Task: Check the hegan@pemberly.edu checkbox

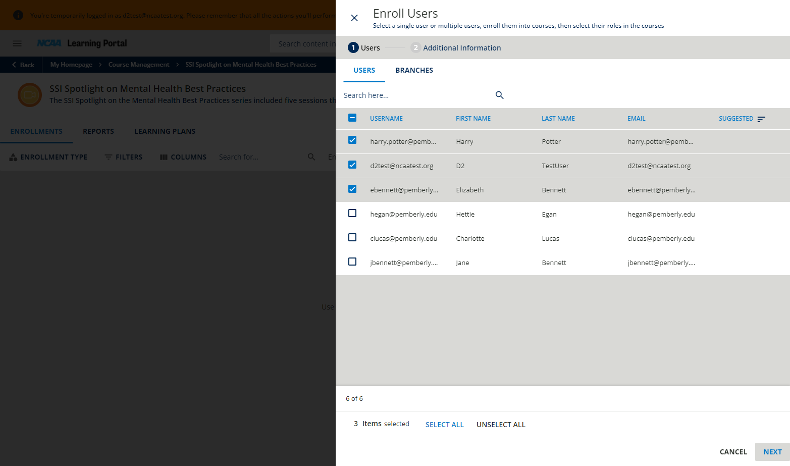Action: point(352,213)
